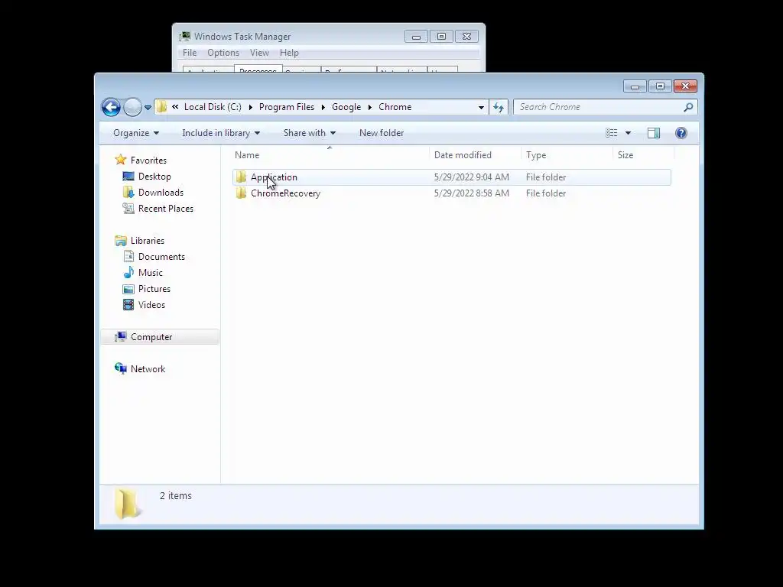The height and width of the screenshot is (587, 783).
Task: Select the ChromeRecovery folder icon
Action: 241,193
